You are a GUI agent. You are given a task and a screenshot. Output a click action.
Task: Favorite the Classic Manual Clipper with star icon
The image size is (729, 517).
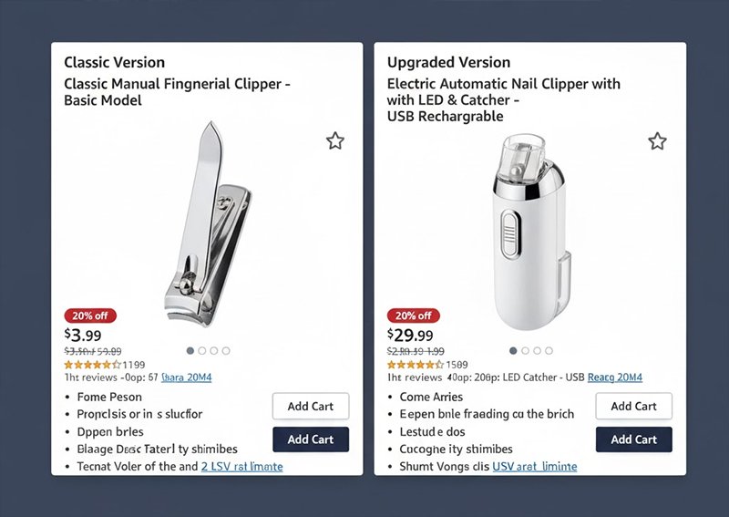coord(335,141)
